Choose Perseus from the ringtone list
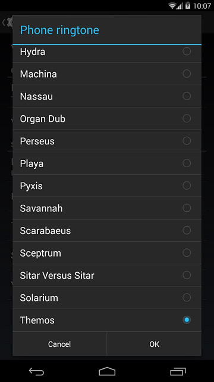This screenshot has width=214, height=382. tap(107, 141)
